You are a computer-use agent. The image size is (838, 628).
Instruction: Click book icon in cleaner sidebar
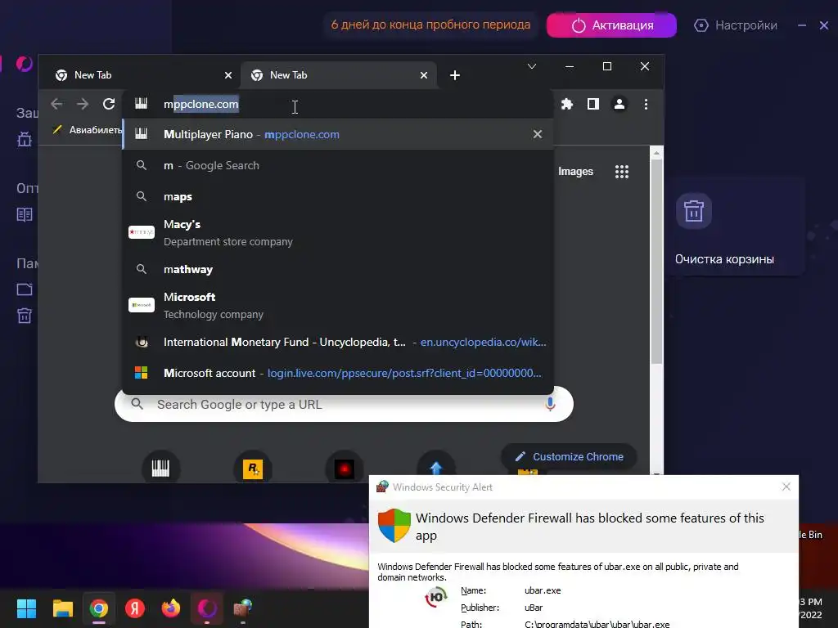click(x=25, y=215)
